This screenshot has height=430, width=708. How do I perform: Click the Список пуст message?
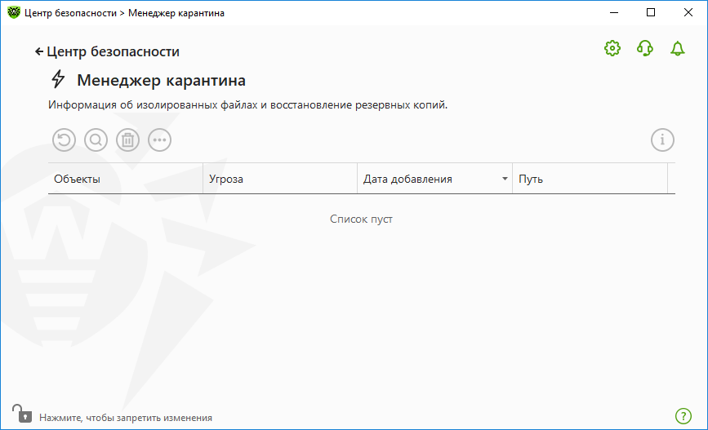361,219
